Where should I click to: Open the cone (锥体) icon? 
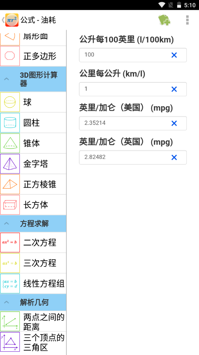10,143
